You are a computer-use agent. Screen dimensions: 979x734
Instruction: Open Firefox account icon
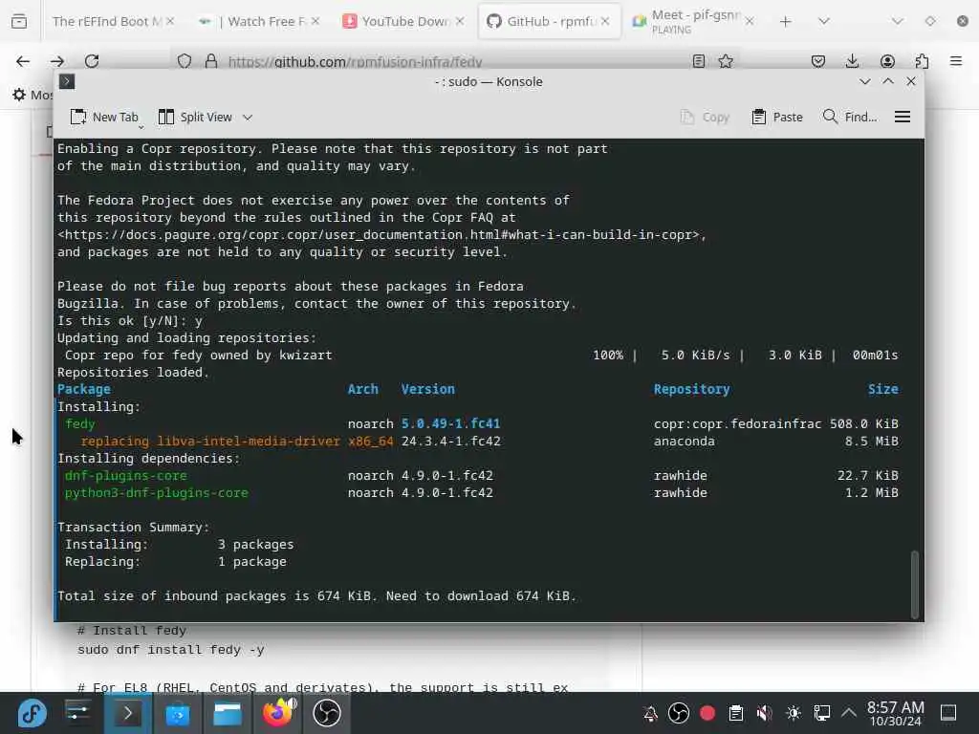887,61
